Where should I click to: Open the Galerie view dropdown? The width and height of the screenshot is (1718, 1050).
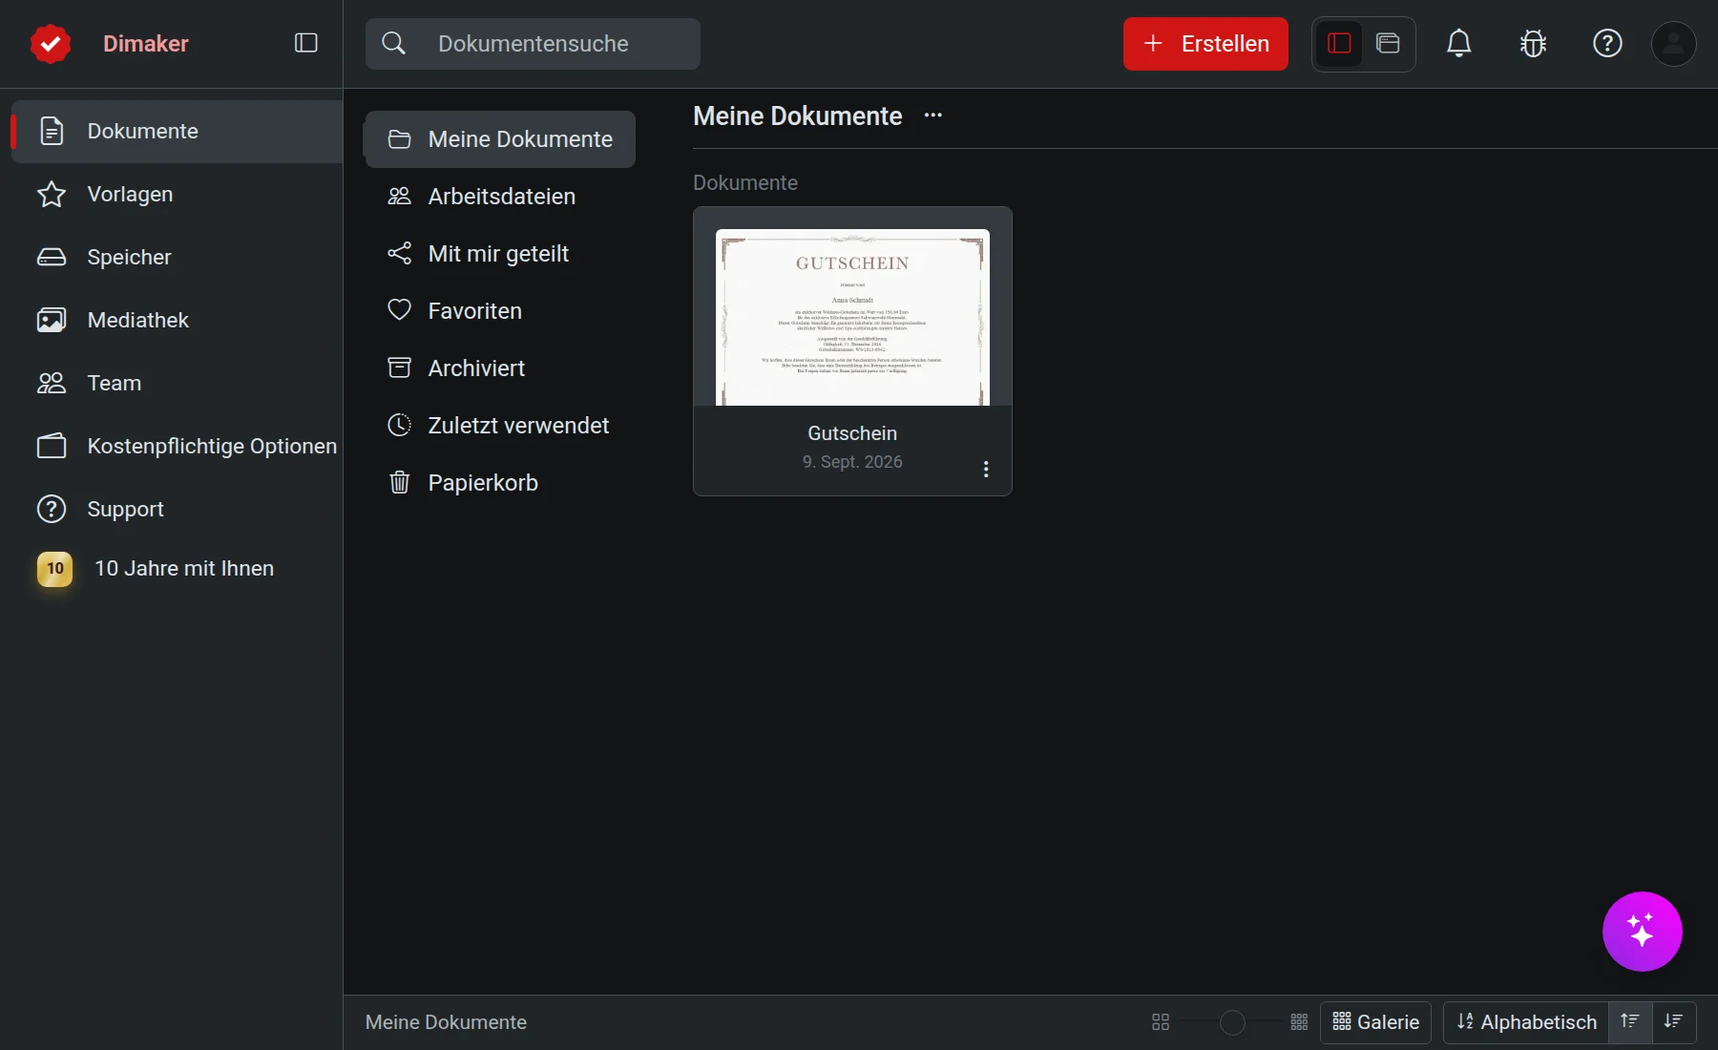point(1375,1022)
